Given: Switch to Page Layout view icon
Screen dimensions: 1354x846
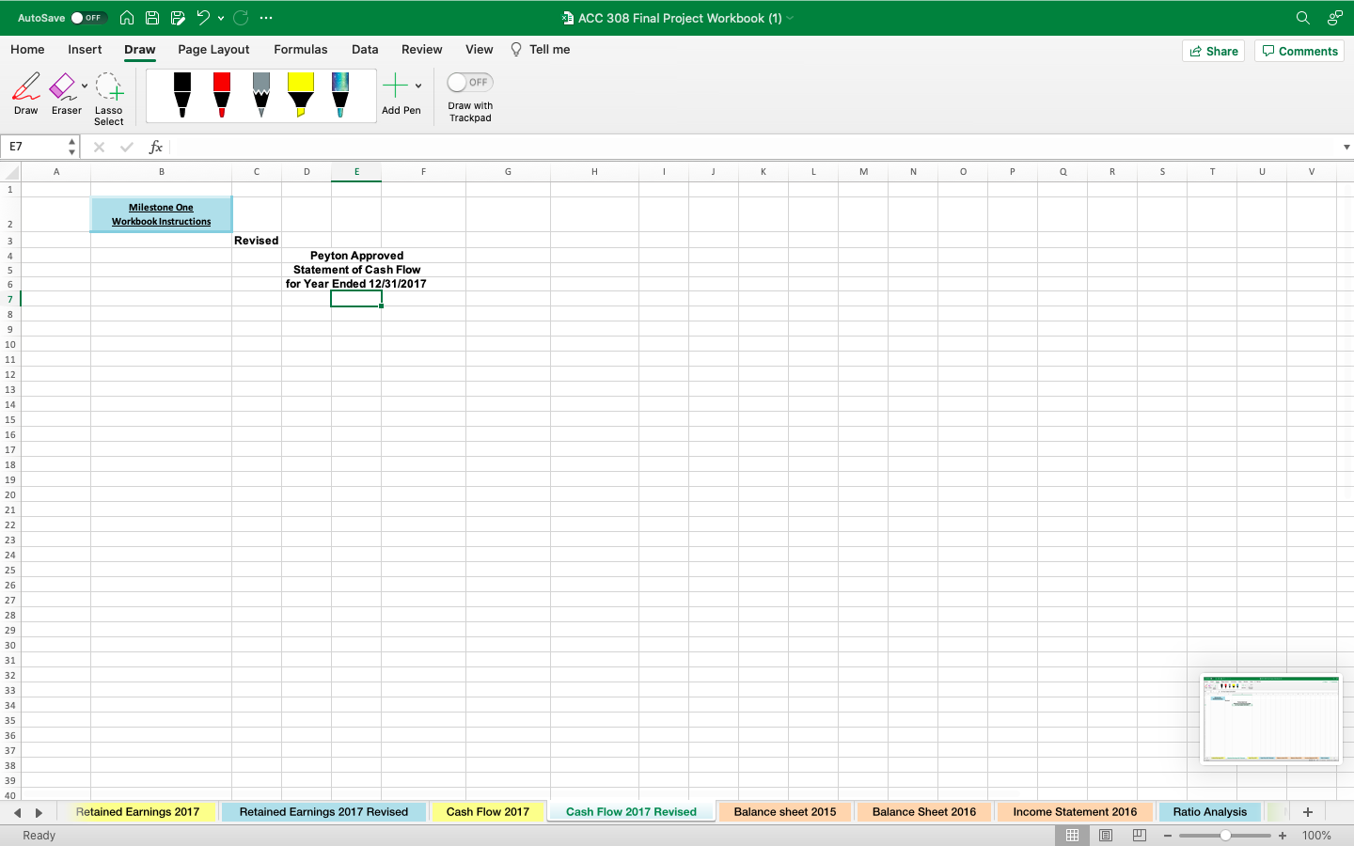Looking at the screenshot, I should click(1106, 836).
